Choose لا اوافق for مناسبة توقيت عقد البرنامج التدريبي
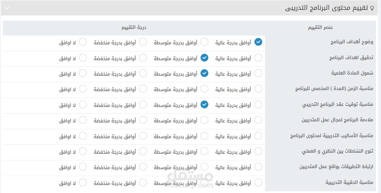 [x=83, y=104]
